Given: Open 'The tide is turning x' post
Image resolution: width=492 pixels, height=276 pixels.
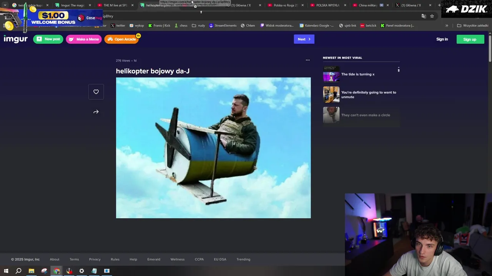Looking at the screenshot, I should (358, 74).
